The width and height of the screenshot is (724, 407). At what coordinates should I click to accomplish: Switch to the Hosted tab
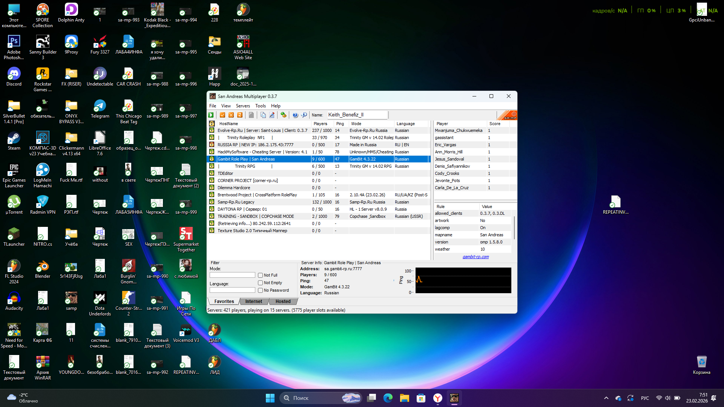coord(283,301)
